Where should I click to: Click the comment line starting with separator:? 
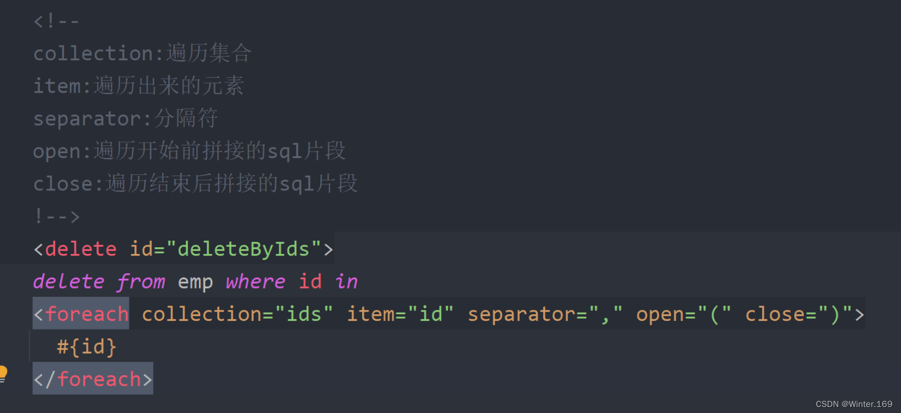126,118
